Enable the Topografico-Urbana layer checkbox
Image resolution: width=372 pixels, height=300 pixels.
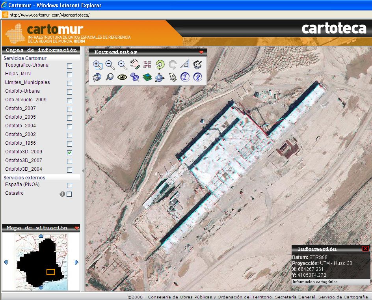[x=69, y=66]
